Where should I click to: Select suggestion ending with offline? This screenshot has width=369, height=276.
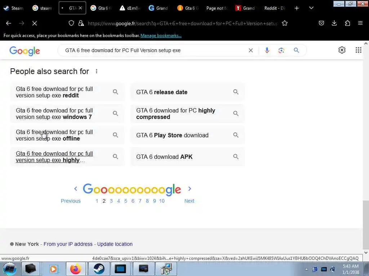click(67, 135)
